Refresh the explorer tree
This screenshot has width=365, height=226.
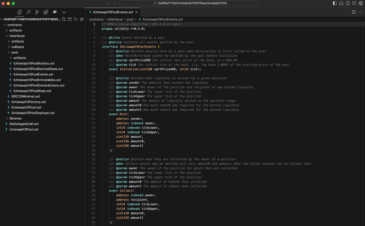click(76, 19)
